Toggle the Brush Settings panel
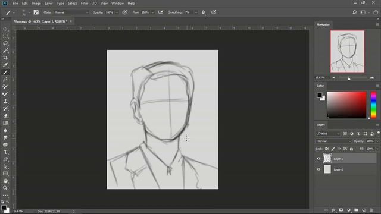Viewport: 381px width, 214px height. [36, 12]
